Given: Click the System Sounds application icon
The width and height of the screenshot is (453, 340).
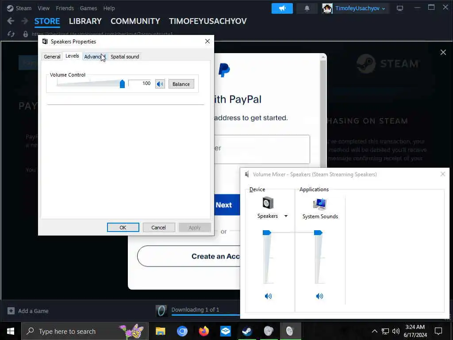Looking at the screenshot, I should 320,204.
